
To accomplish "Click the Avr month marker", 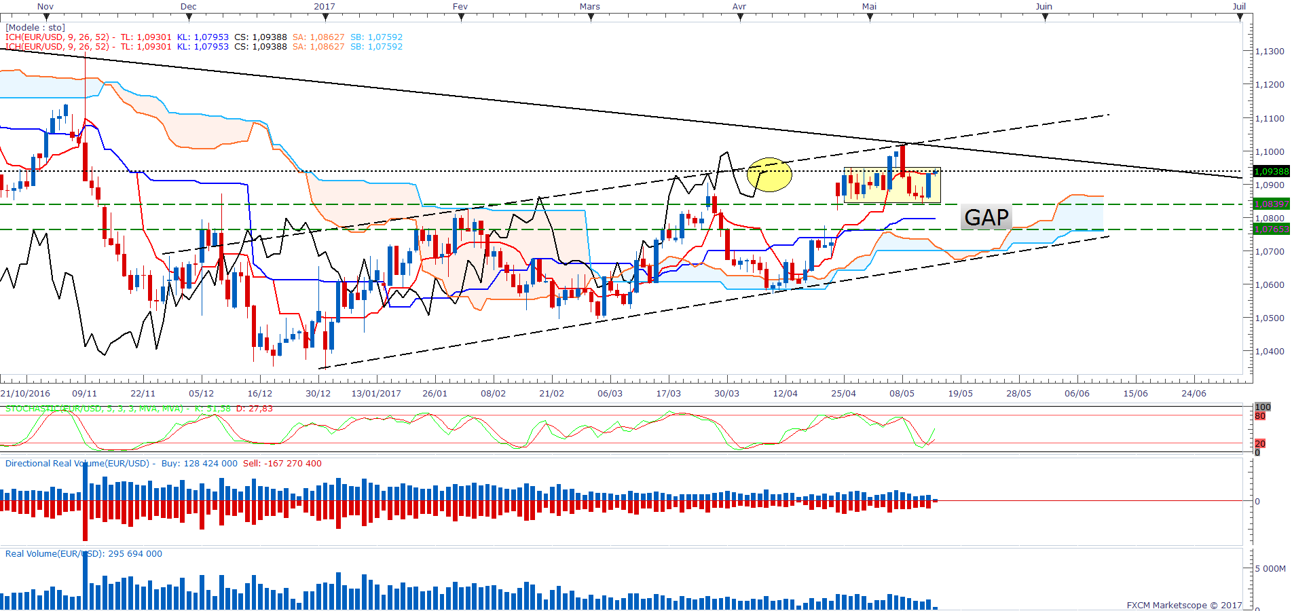I will pyautogui.click(x=739, y=7).
